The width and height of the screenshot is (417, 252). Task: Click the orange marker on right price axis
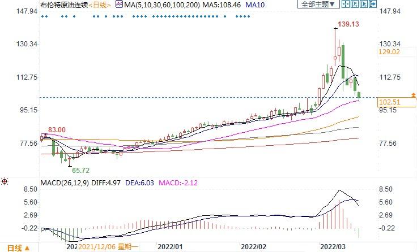[414, 94]
